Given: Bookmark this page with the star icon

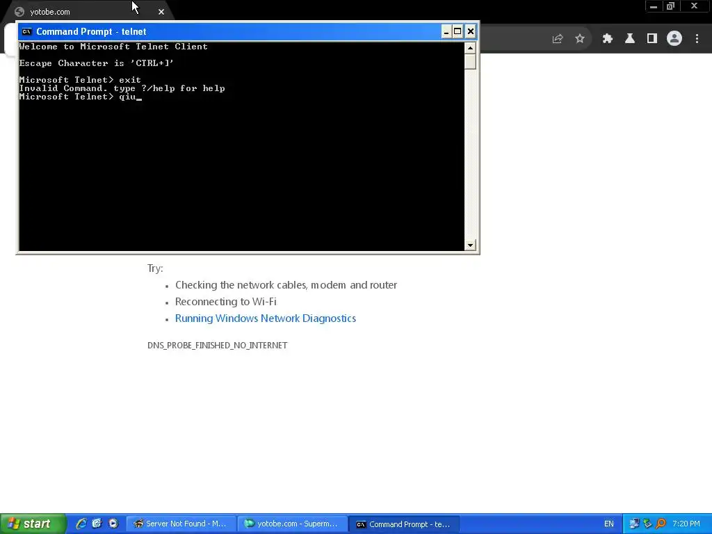Looking at the screenshot, I should (580, 39).
